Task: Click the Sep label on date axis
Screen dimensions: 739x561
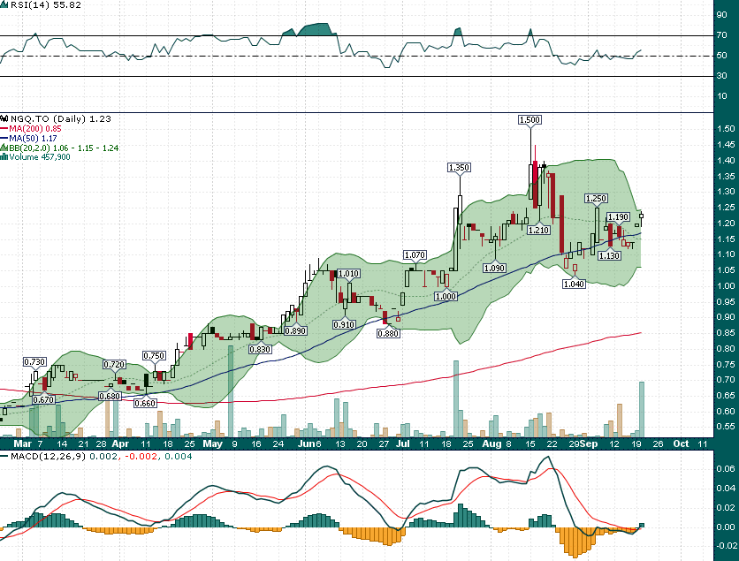Action: [589, 443]
